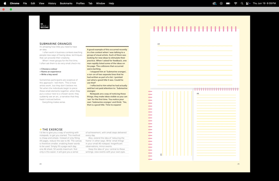The width and height of the screenshot is (279, 181).
Task: Check the battery status icon
Action: click(228, 3)
